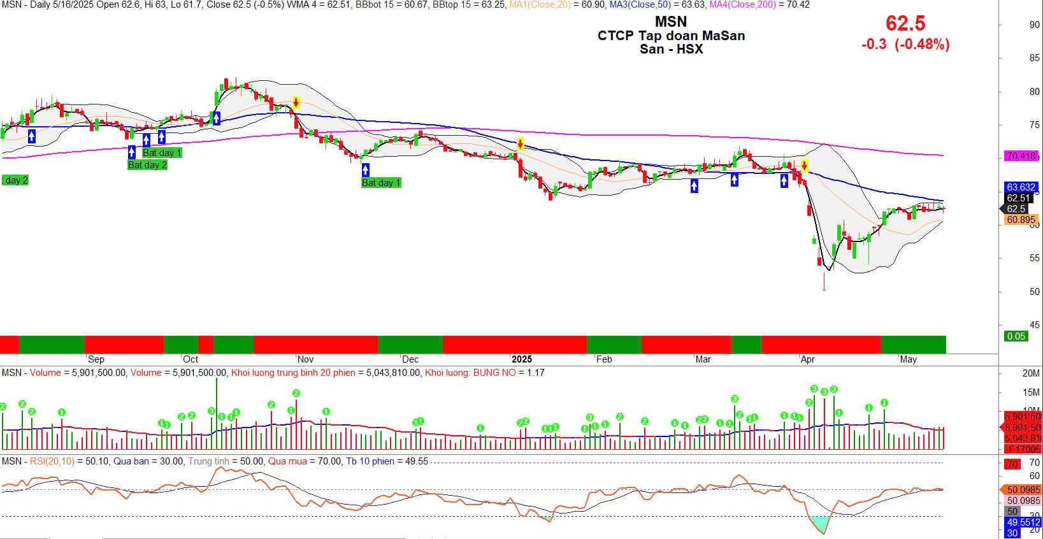Click the Nov label on the time axis
The width and height of the screenshot is (1043, 539).
pyautogui.click(x=305, y=359)
